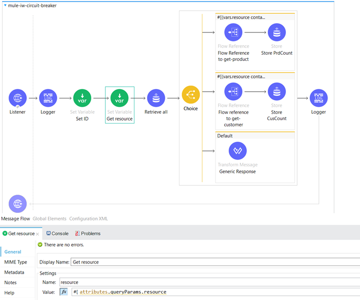This screenshot has width=360, height=300.
Task: Switch to the Console tab
Action: [57, 234]
